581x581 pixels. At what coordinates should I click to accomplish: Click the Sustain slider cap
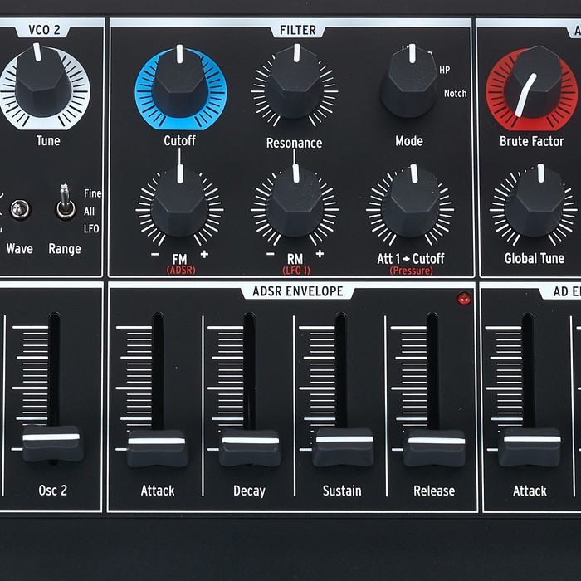click(x=343, y=447)
